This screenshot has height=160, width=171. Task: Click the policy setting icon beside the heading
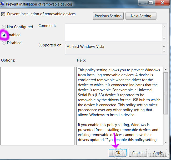tap(3, 14)
